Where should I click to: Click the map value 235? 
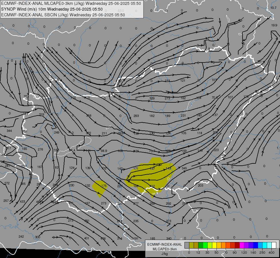click(136, 221)
